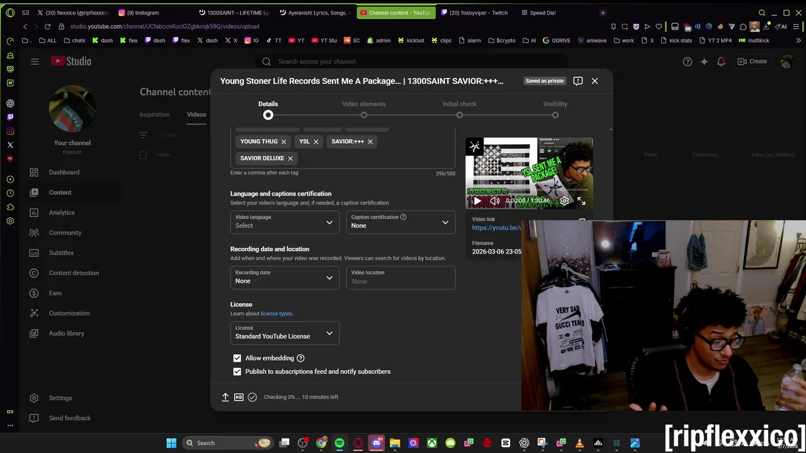Click the HD processing status icon
806x453 pixels.
[239, 397]
